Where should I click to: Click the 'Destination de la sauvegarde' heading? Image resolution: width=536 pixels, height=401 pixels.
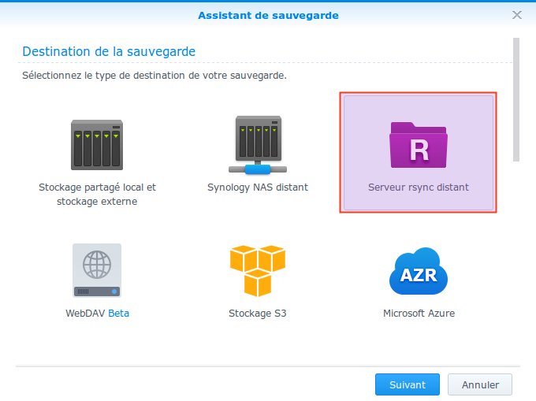[109, 51]
